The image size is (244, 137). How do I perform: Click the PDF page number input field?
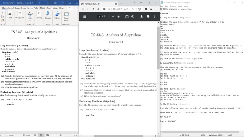99,17
